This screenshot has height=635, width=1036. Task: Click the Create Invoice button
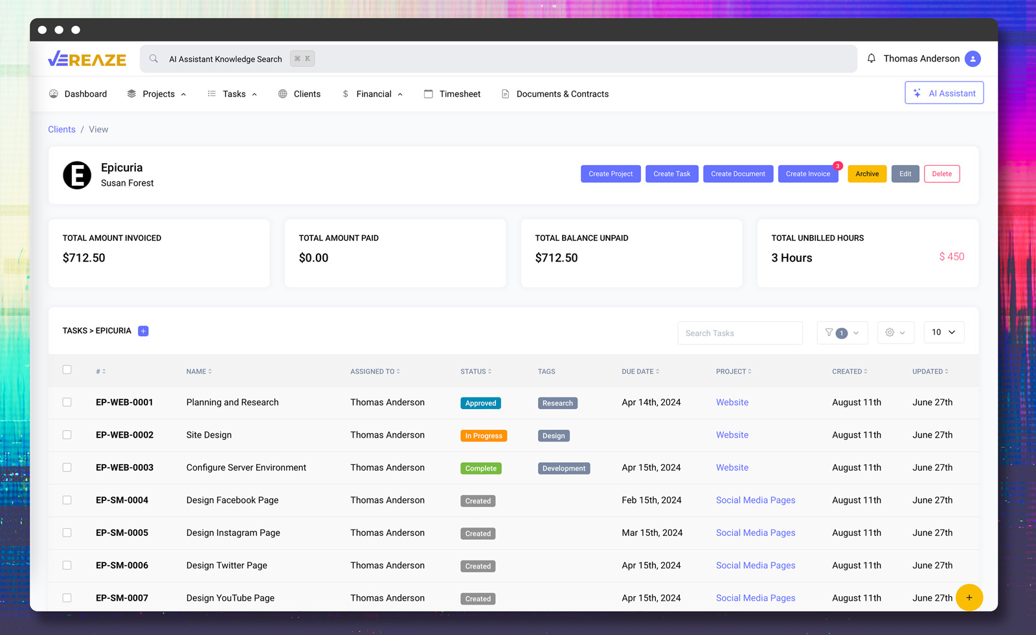807,174
